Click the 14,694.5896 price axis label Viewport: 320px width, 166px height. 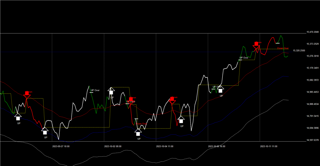(x=313, y=128)
